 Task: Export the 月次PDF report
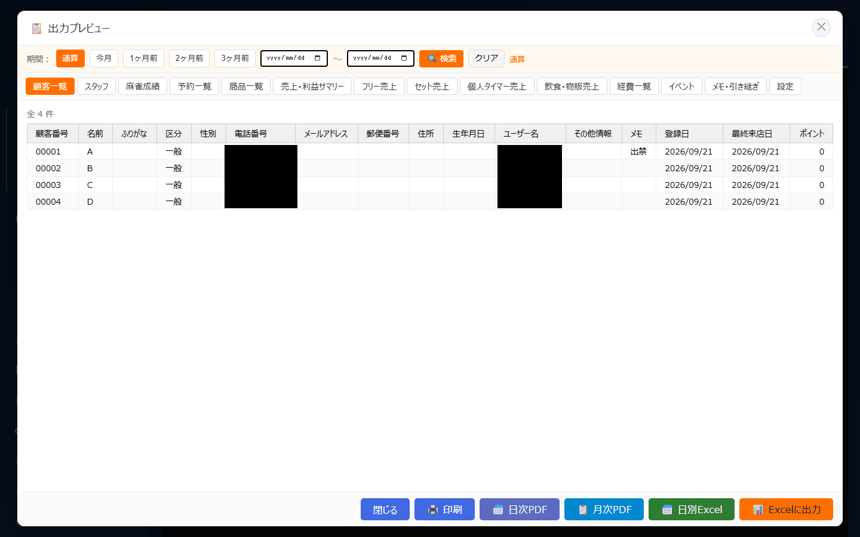(x=604, y=510)
